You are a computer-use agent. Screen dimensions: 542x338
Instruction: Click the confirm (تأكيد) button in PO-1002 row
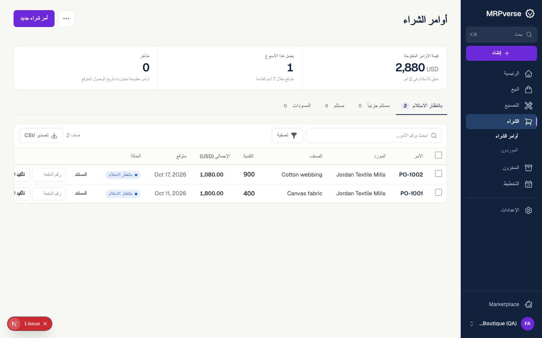[22, 175]
